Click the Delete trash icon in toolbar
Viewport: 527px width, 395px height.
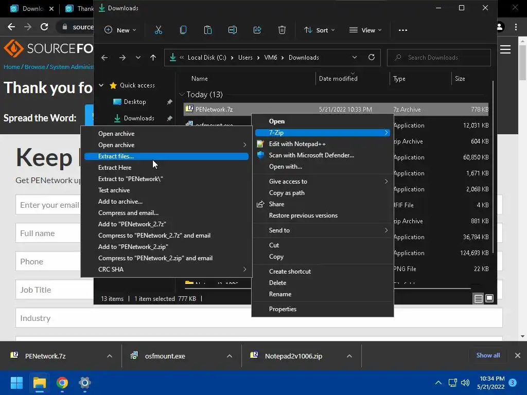[282, 30]
